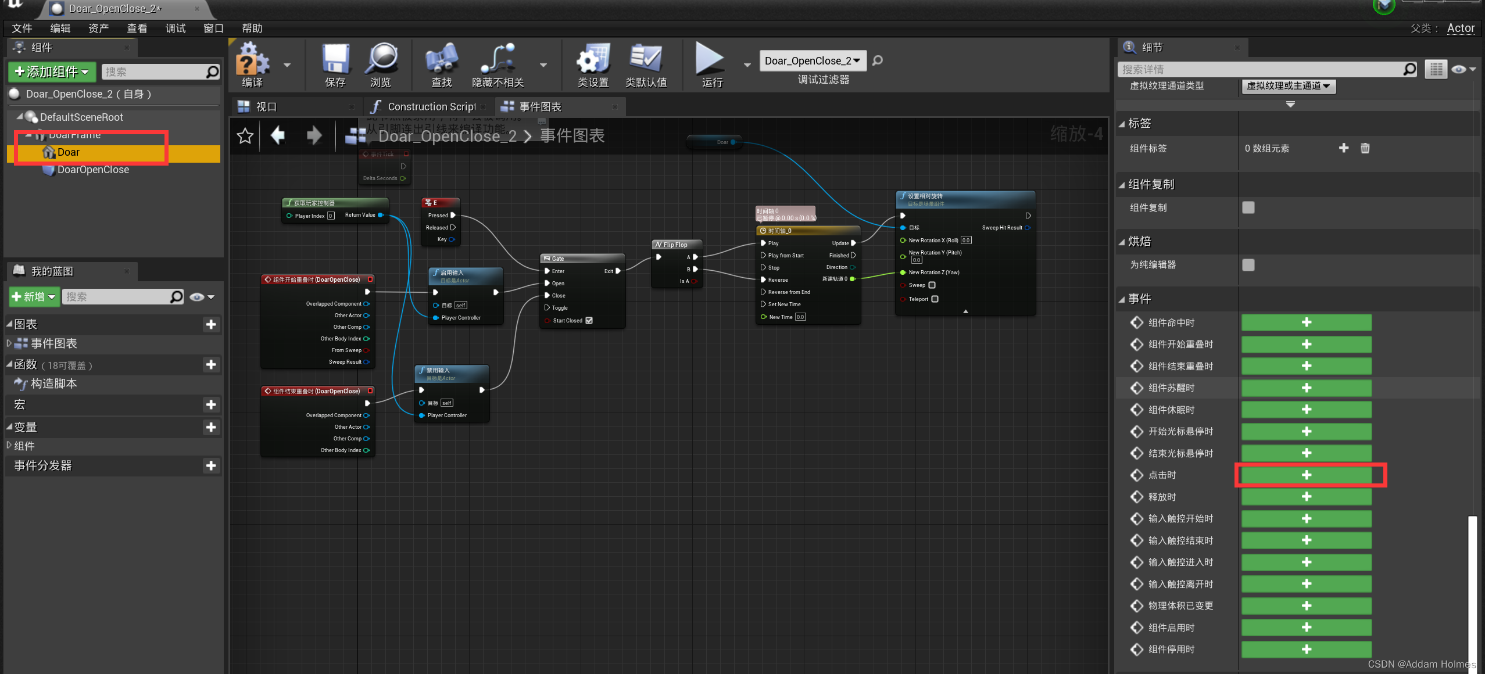Click components panel search magnifier icon
Viewport: 1485px width, 674px height.
tap(213, 72)
